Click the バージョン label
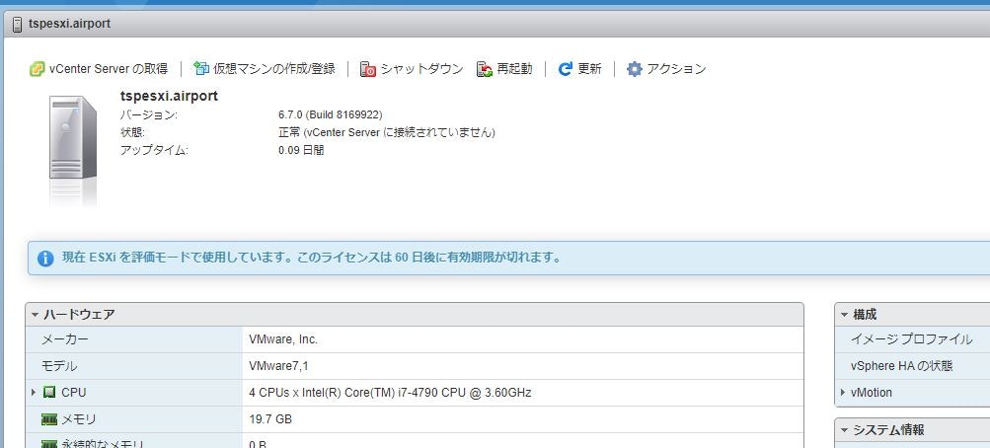The height and width of the screenshot is (448, 990). pyautogui.click(x=149, y=114)
